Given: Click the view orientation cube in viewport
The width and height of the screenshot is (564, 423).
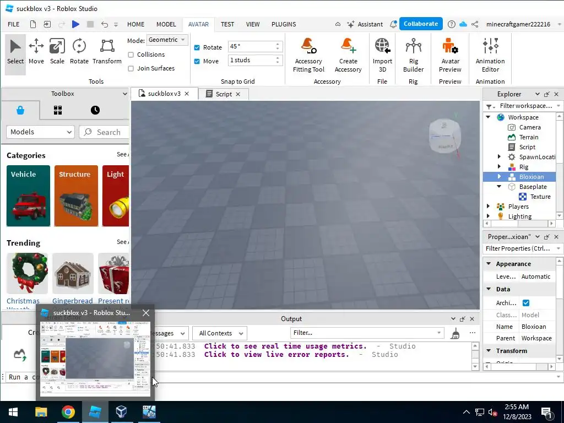Looking at the screenshot, I should click(445, 135).
